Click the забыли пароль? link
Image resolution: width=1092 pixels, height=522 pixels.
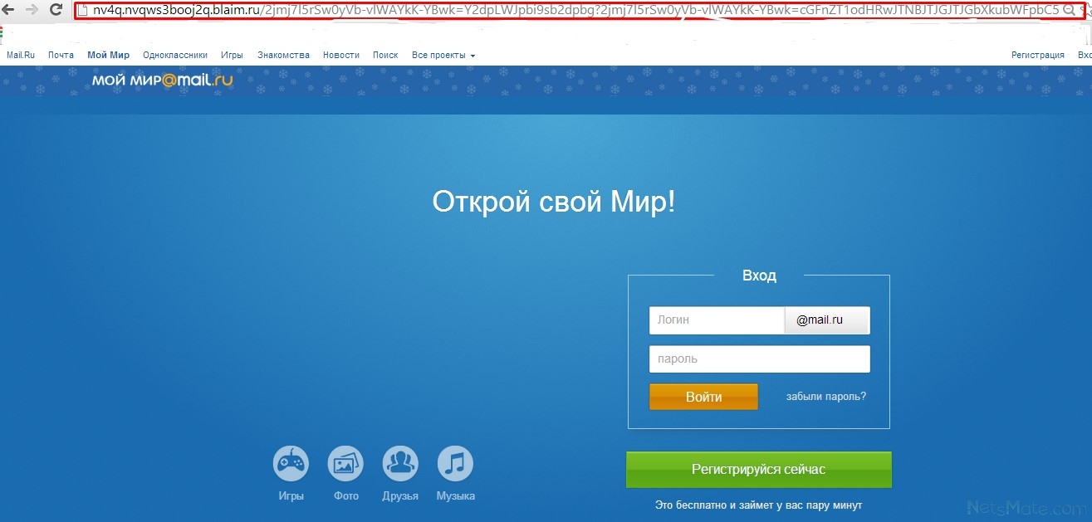pos(826,397)
